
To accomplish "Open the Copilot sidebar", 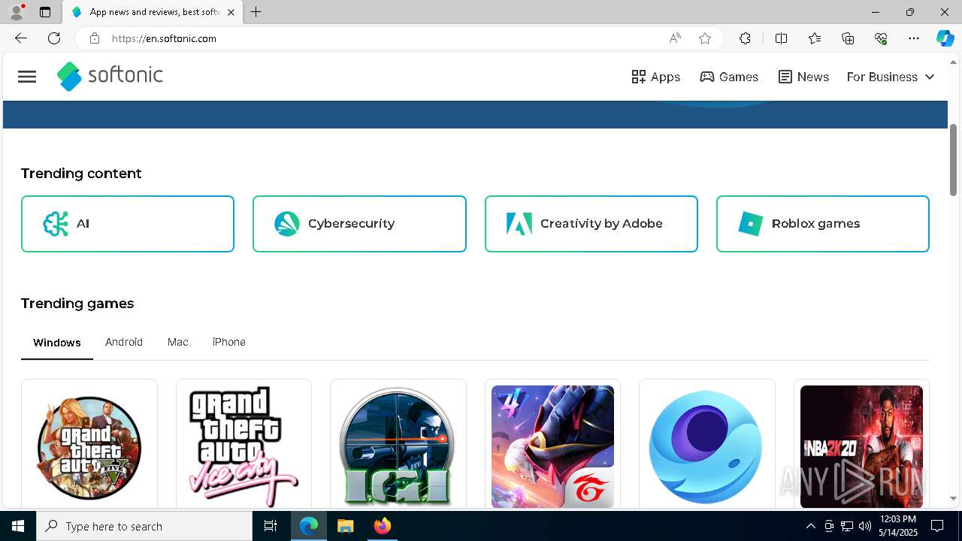I will point(945,38).
